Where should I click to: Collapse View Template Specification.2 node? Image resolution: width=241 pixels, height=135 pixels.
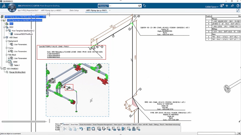(7, 31)
